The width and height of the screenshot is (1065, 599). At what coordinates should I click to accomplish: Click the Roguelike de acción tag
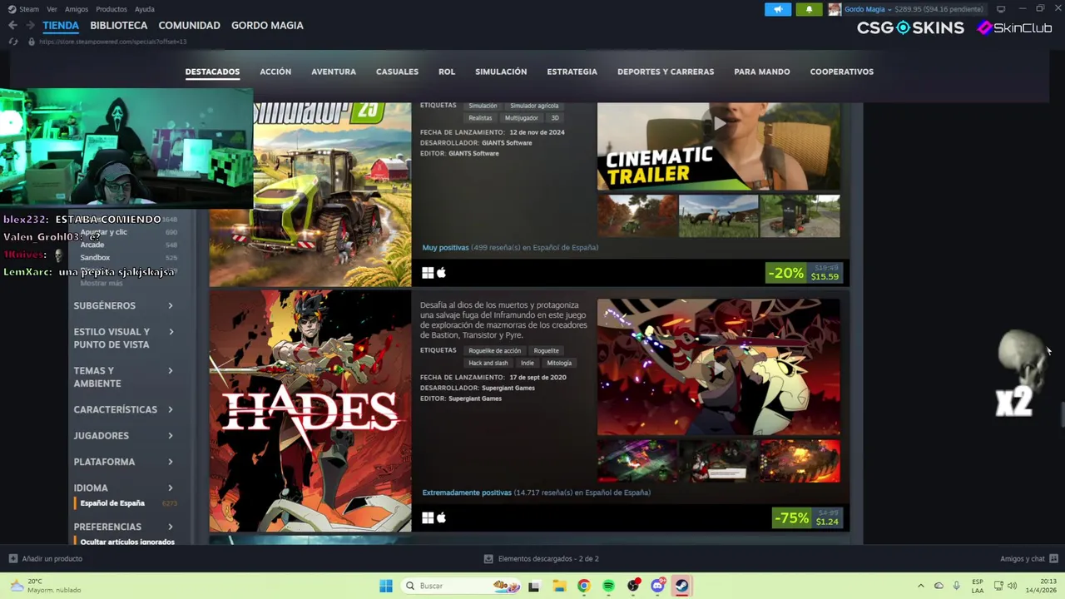(x=494, y=351)
